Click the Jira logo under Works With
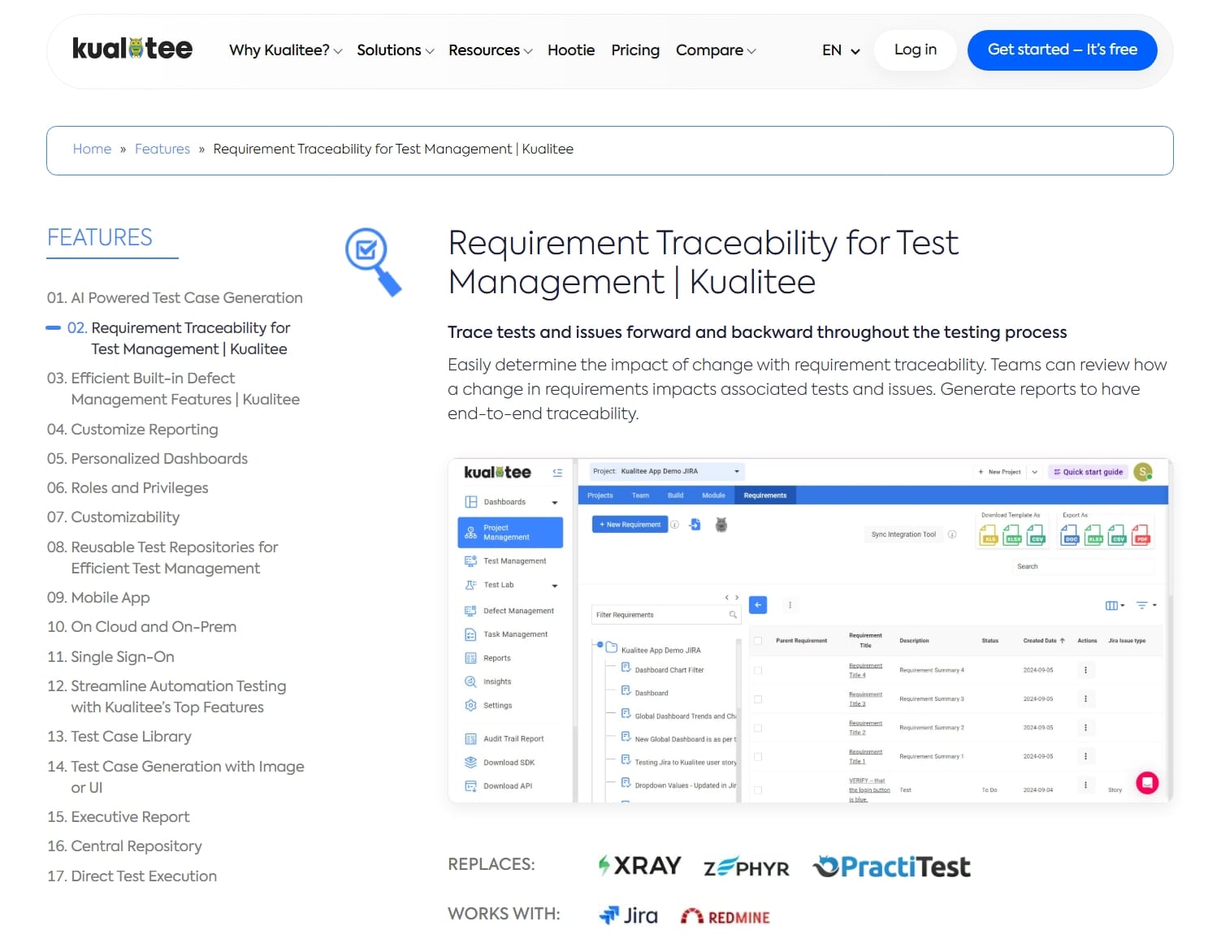This screenshot has width=1221, height=943. click(628, 916)
